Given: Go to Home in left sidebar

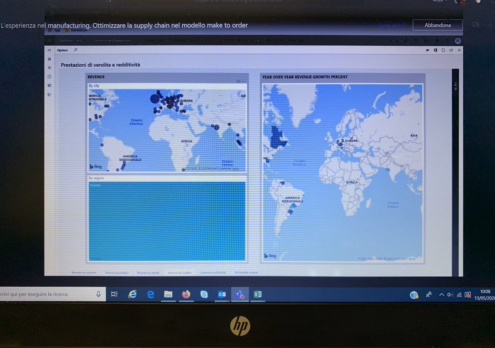Looking at the screenshot, I should point(49,59).
